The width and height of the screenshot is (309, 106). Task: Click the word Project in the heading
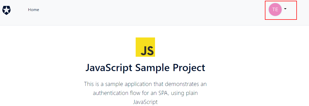[x=189, y=68]
